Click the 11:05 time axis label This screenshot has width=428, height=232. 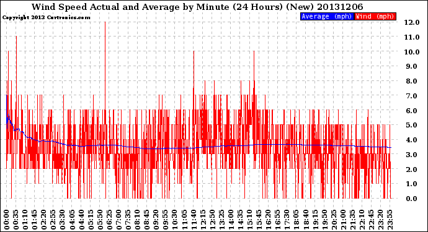pyautogui.click(x=184, y=220)
